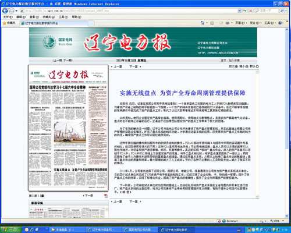The width and height of the screenshot is (291, 233).
Task: Open the 页面(P) Page dropdown menu
Action: [241, 23]
